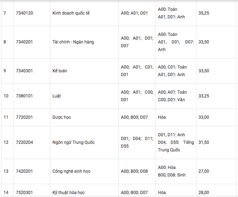
Task: Select the "Công nghệ sinh học" cell
Action: [x=71, y=171]
